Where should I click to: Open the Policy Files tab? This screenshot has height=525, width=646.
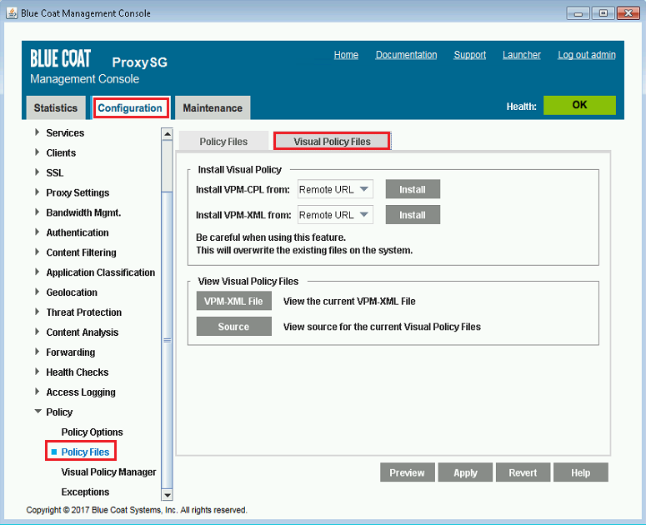223,142
